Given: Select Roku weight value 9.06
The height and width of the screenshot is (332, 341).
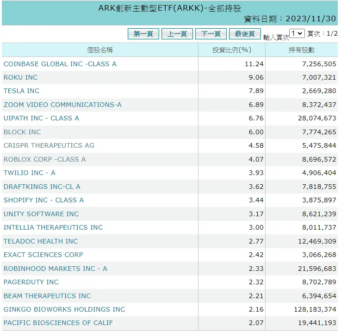Looking at the screenshot, I should pyautogui.click(x=256, y=77).
